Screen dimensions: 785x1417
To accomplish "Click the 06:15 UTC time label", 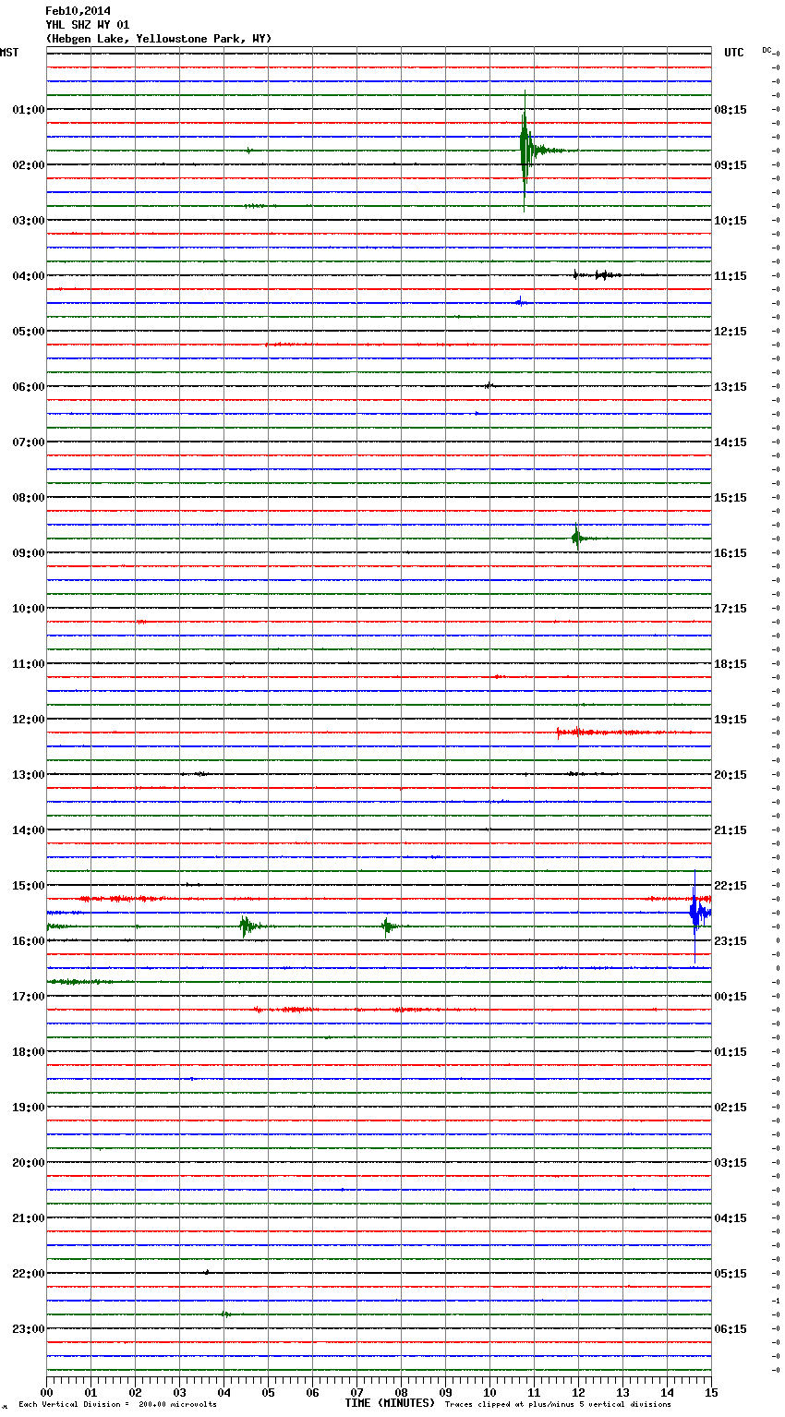I will point(731,1329).
